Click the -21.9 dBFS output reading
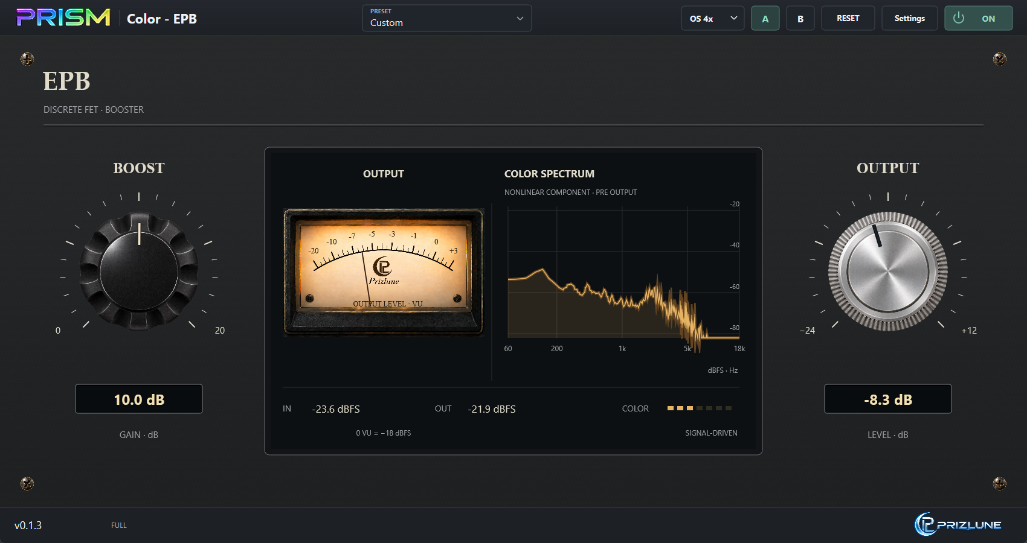The height and width of the screenshot is (543, 1027). pos(492,409)
